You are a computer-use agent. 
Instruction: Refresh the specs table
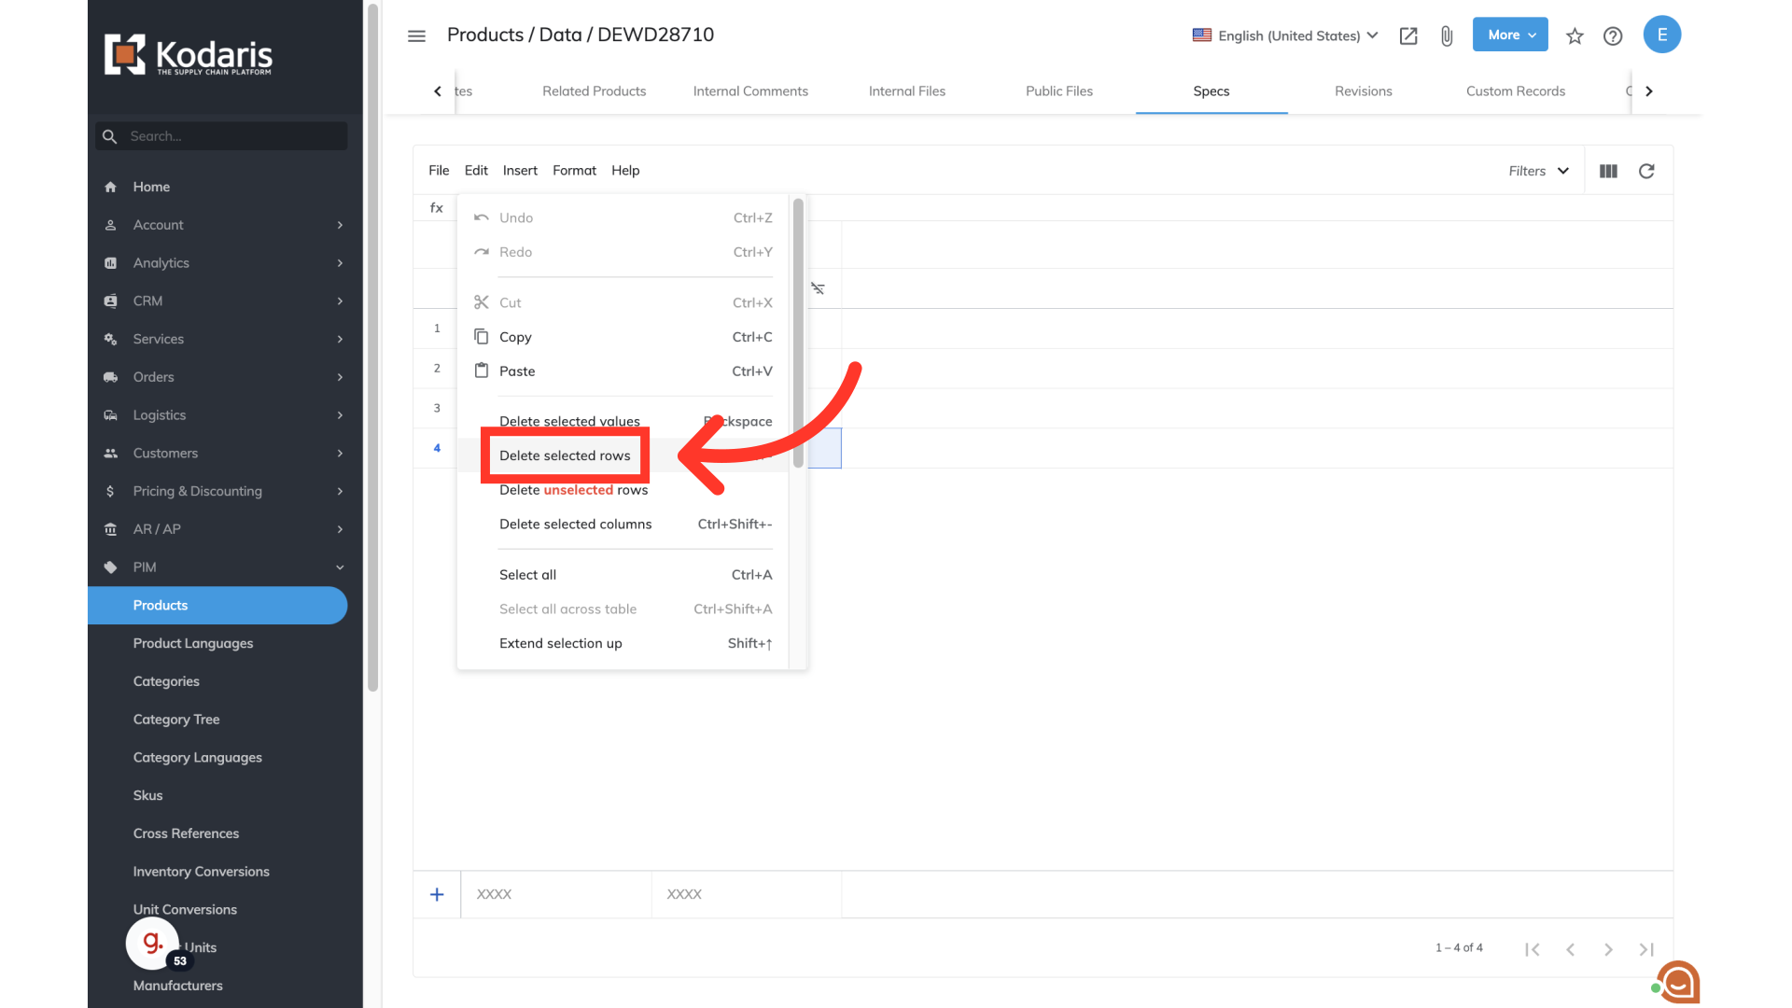tap(1646, 171)
